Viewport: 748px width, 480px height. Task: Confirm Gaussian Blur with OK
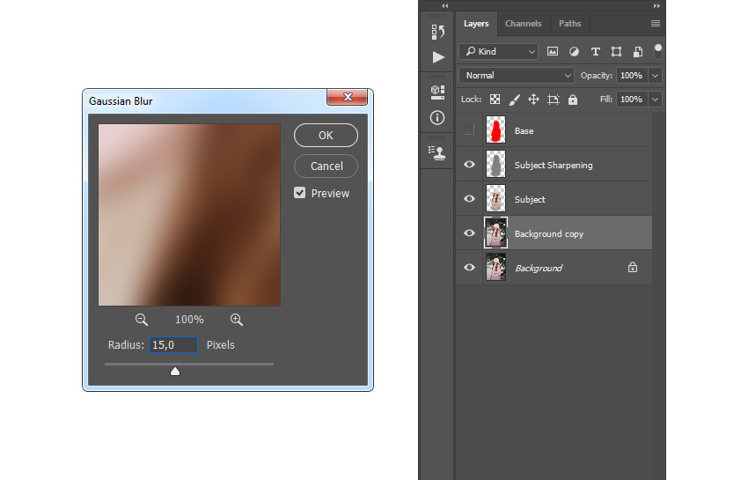[x=326, y=135]
